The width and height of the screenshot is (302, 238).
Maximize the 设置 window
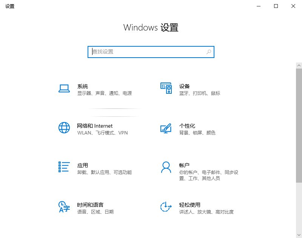pos(276,6)
